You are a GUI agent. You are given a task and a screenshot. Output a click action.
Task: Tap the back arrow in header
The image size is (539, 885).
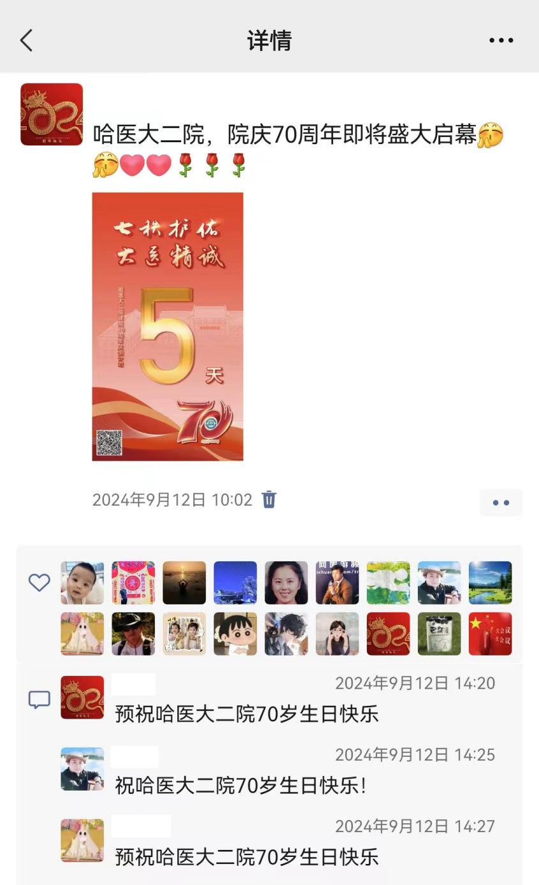(26, 40)
